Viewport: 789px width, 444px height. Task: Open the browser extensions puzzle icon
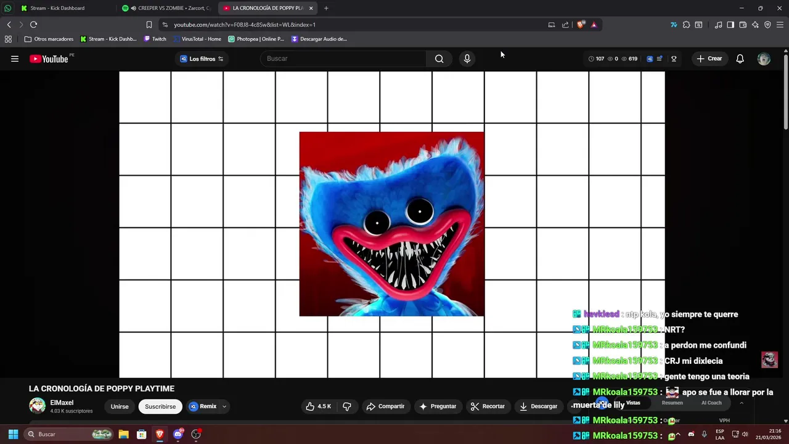[x=686, y=25]
